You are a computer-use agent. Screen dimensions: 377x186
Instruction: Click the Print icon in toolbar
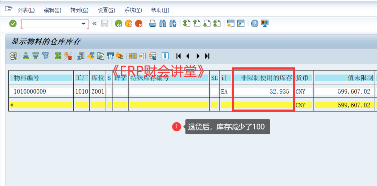point(153,24)
